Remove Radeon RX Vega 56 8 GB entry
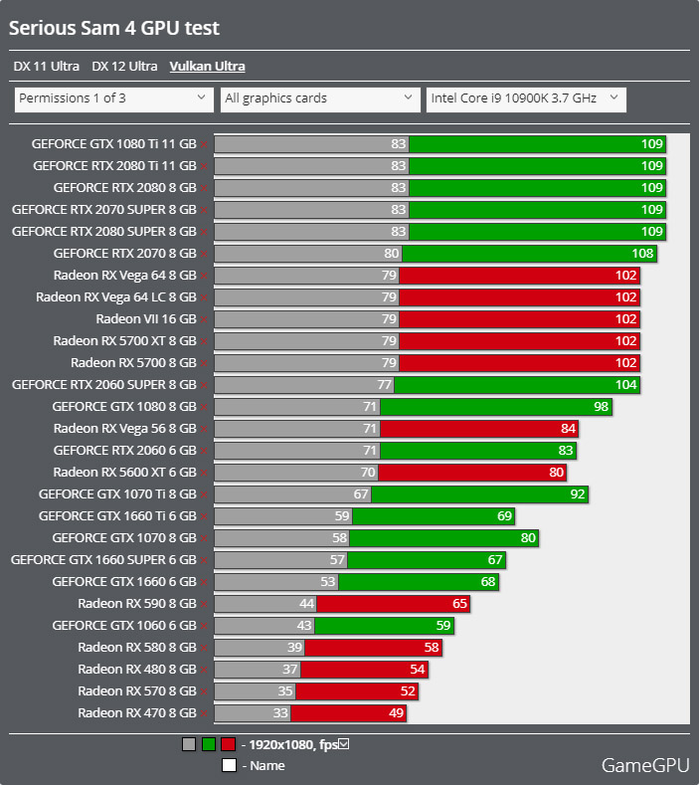Image resolution: width=699 pixels, height=785 pixels. (204, 429)
